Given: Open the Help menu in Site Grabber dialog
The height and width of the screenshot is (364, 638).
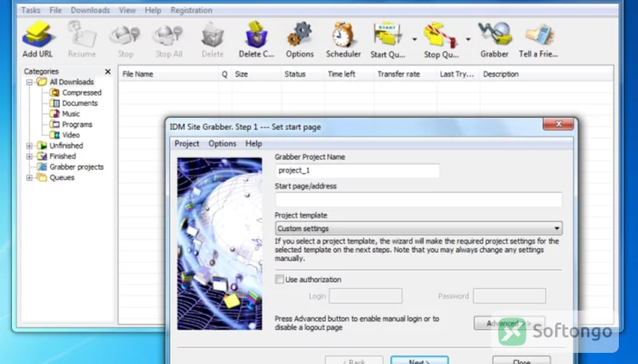Looking at the screenshot, I should click(x=254, y=144).
